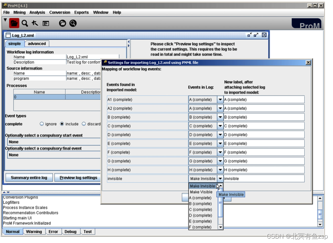Click the conversion list toolbar icon
This screenshot has height=243, width=333.
[46, 24]
